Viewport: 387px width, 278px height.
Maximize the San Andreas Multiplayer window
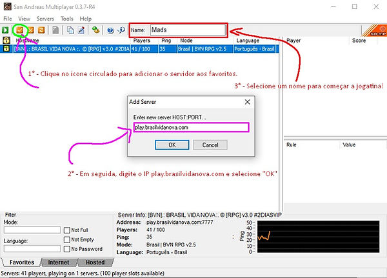(x=354, y=6)
